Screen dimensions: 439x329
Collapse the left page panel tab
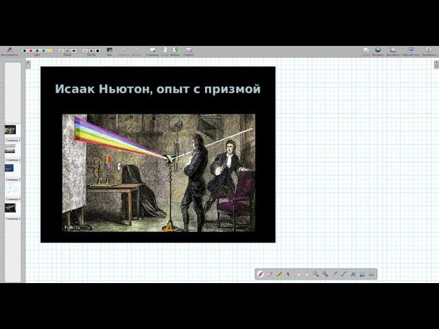[28, 64]
